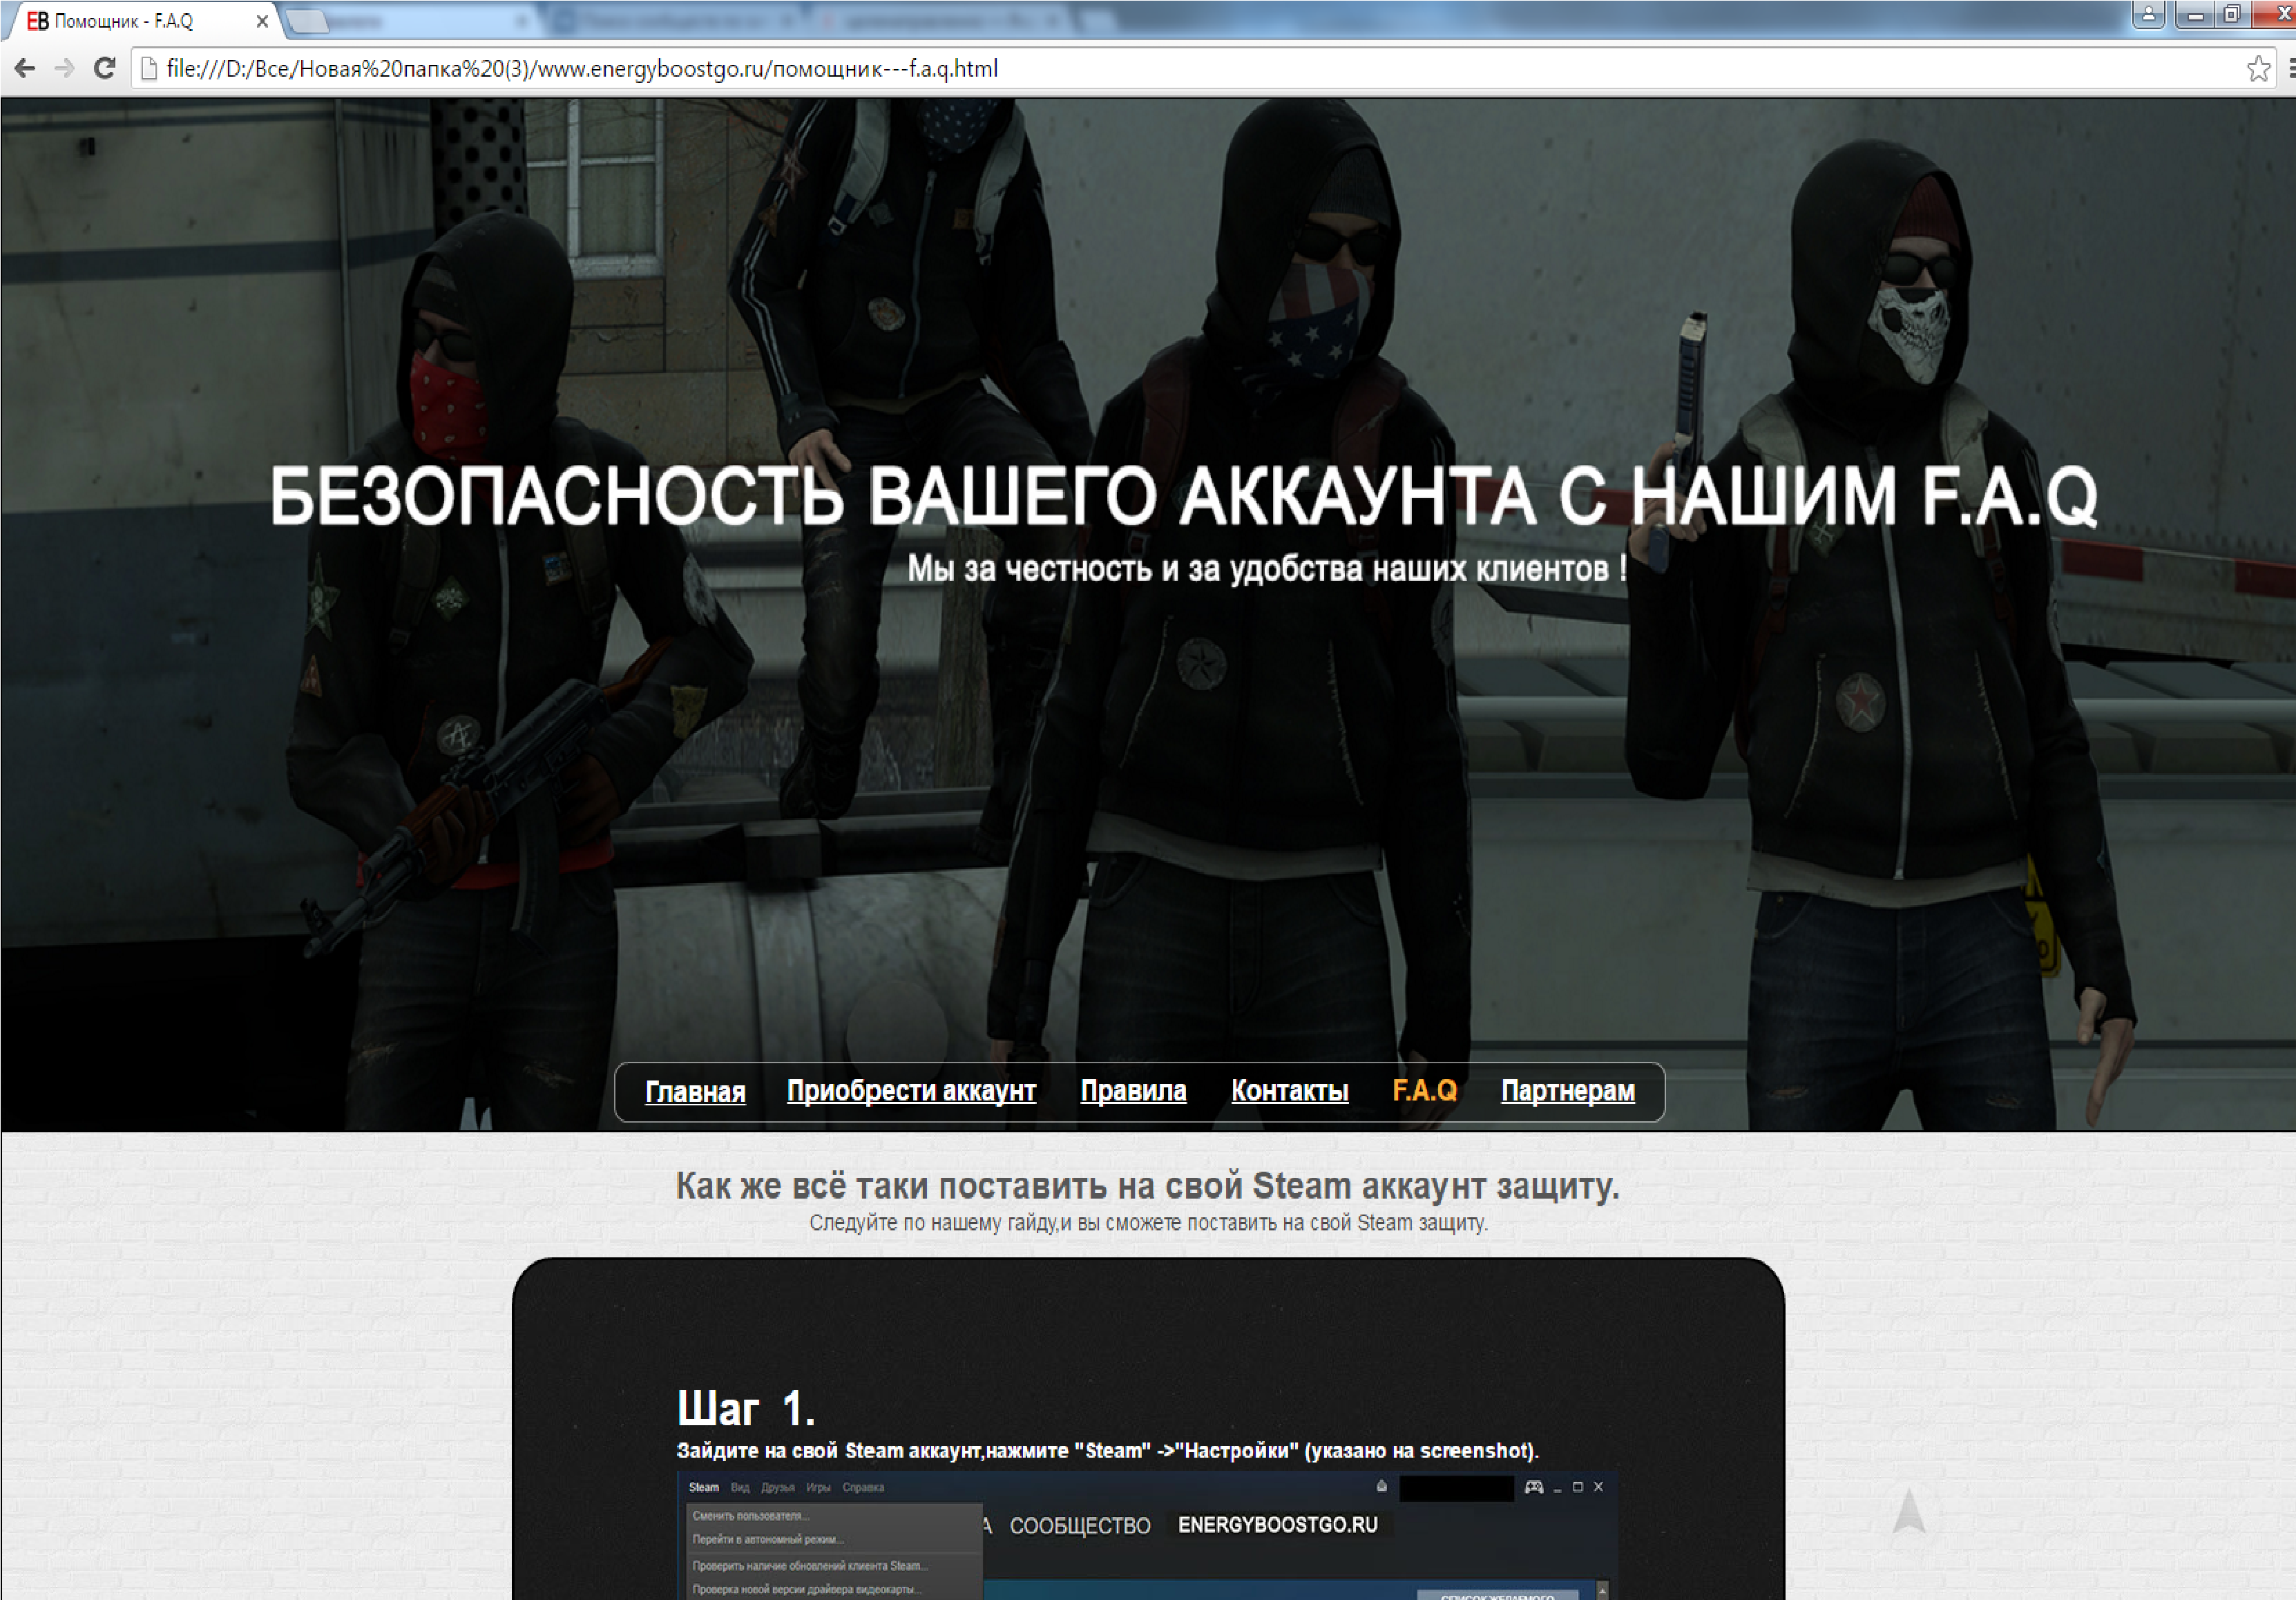Select the highlighted F.A.Q menu link

coord(1424,1091)
